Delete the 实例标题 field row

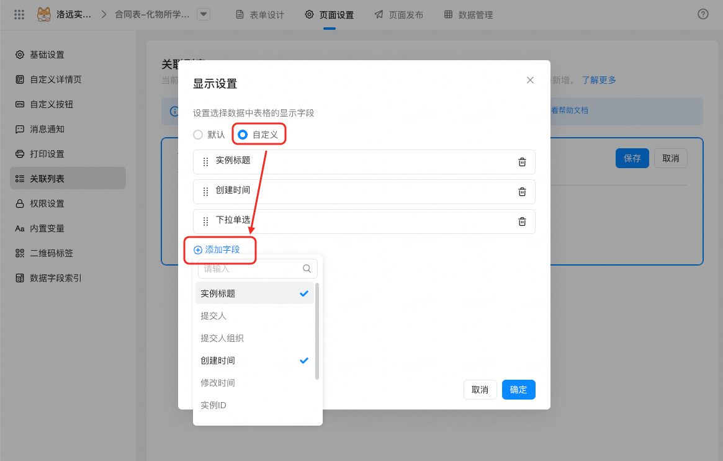pyautogui.click(x=522, y=162)
